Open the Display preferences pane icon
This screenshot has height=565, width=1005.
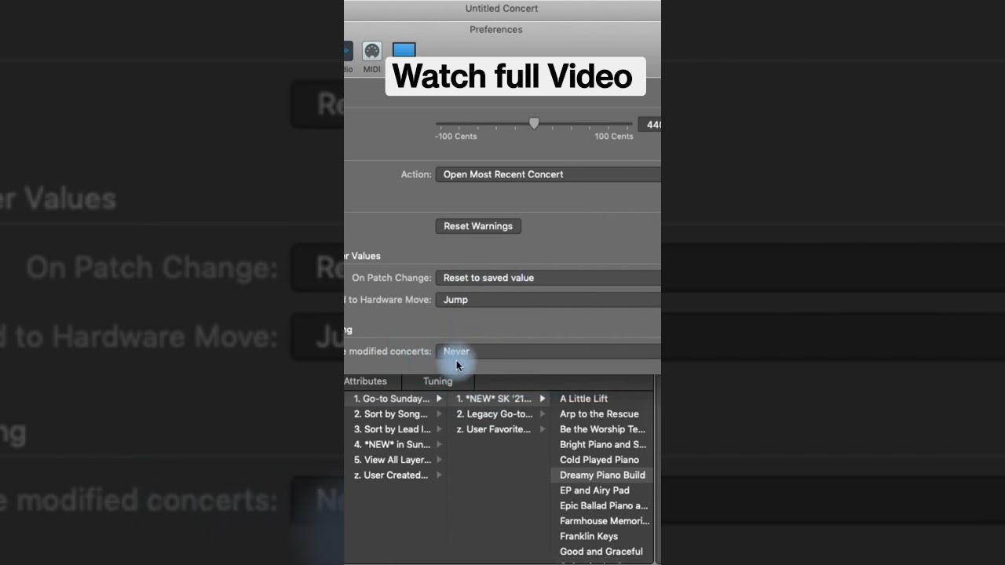tap(404, 50)
